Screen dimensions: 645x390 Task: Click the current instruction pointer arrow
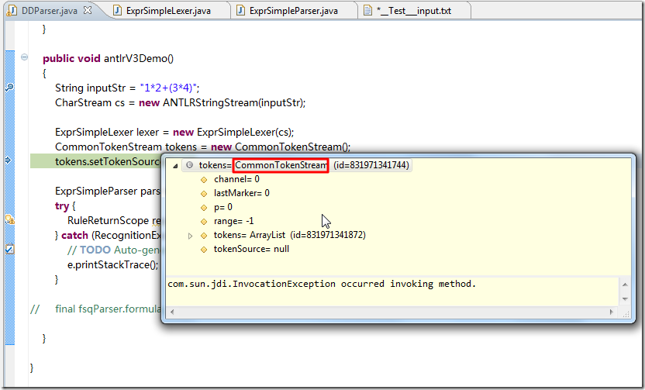click(9, 160)
